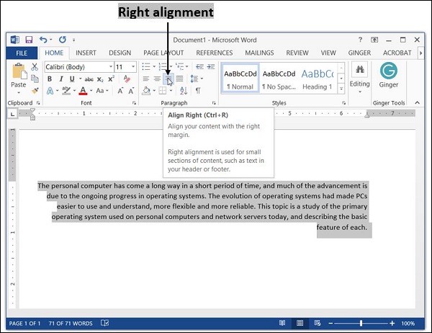Click the Copy icon
432x333 pixels.
pos(35,79)
